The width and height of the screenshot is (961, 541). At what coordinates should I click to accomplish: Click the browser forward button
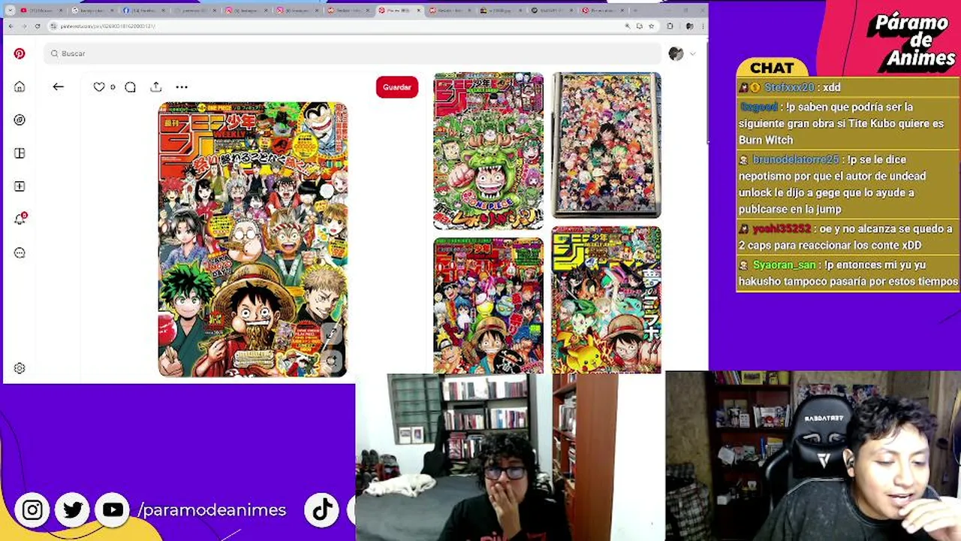click(24, 26)
